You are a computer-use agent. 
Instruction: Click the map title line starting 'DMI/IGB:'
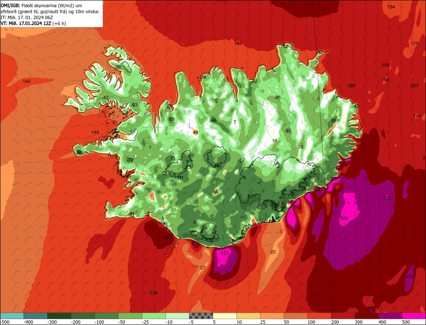tap(42, 6)
